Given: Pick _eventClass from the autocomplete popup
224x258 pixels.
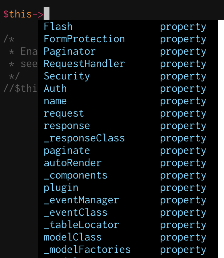Looking at the screenshot, I should [x=75, y=212].
